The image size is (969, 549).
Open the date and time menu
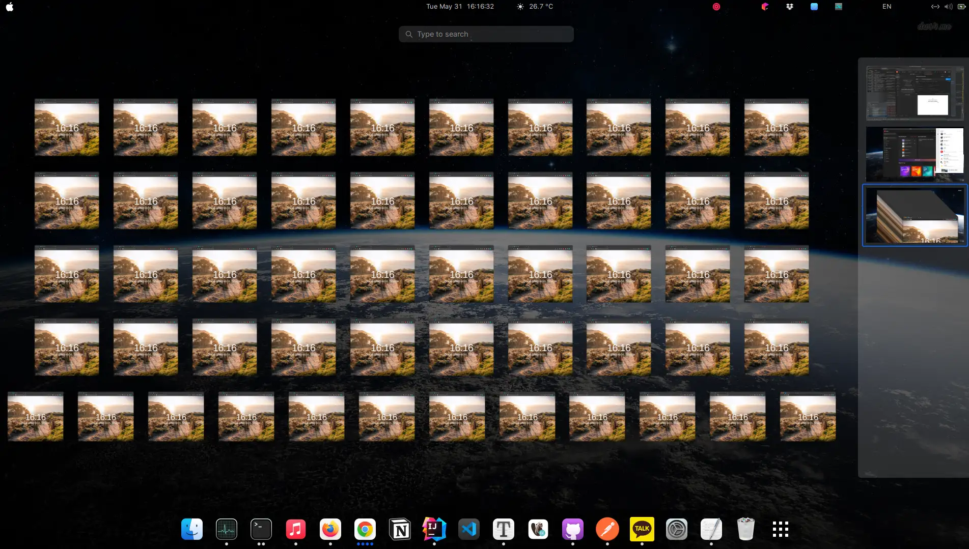[460, 7]
